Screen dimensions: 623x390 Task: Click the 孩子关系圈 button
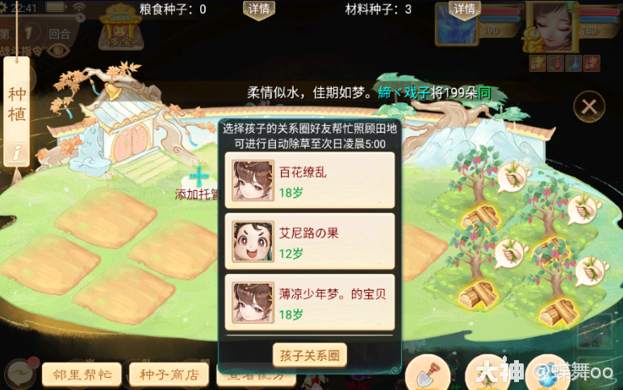point(310,355)
